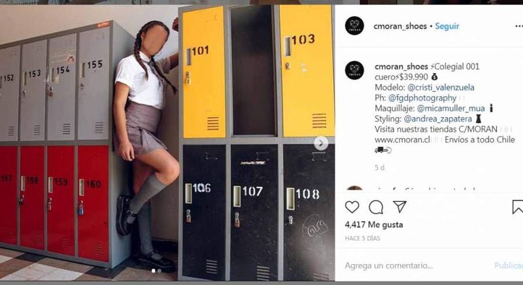Open the three-dots more options menu
Image resolution: width=523 pixels, height=285 pixels.
pos(518,26)
